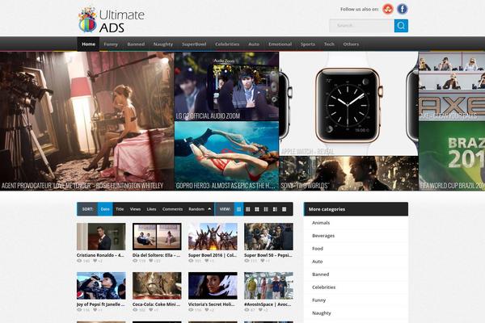Screen dimensions: 485x323
Task: Open the Funny menu tab
Action: click(x=111, y=44)
